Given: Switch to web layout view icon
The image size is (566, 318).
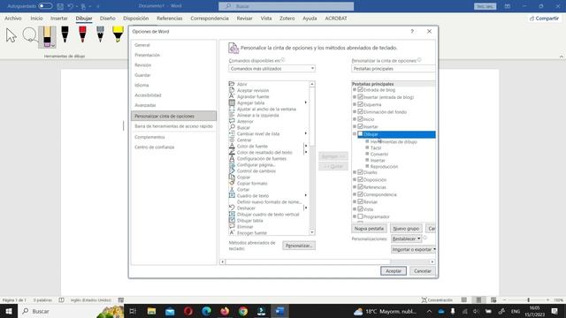Looking at the screenshot, I should pyautogui.click(x=493, y=300).
